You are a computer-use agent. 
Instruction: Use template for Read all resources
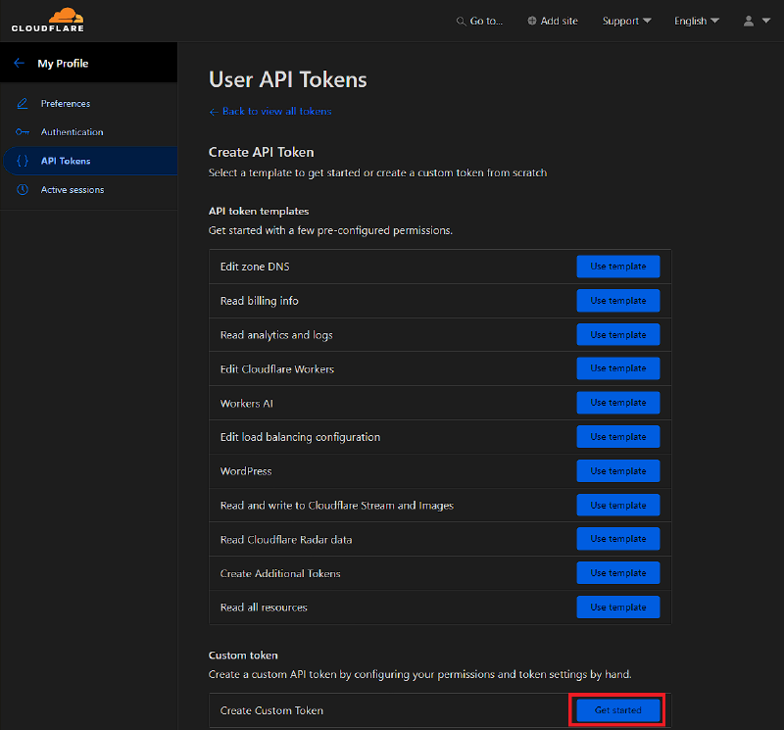tap(617, 608)
